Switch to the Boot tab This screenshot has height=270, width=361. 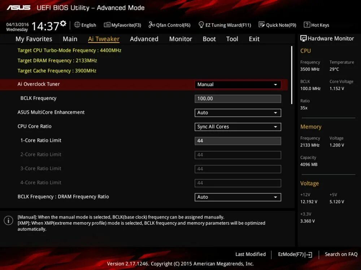(x=209, y=39)
